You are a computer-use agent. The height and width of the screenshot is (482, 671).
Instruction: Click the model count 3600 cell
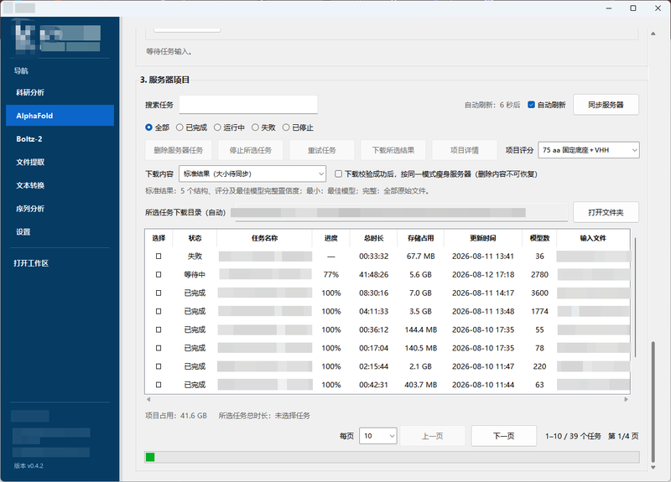tap(539, 293)
